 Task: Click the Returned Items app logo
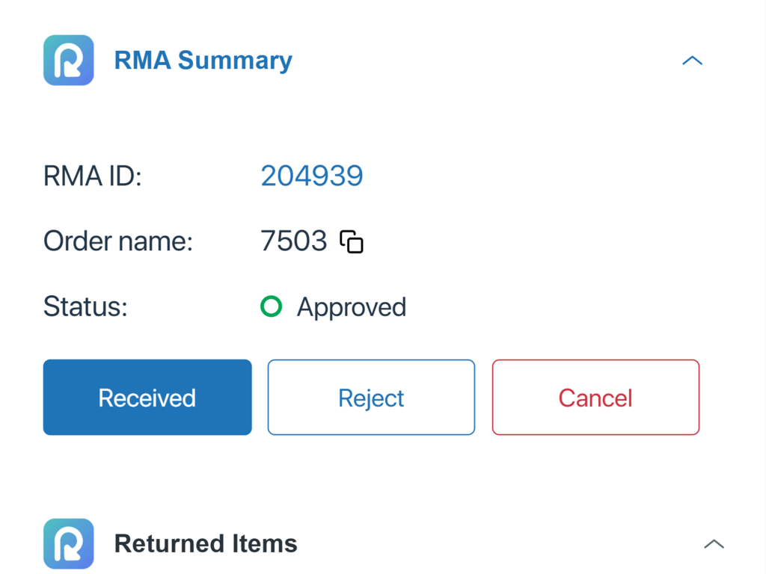click(x=68, y=543)
